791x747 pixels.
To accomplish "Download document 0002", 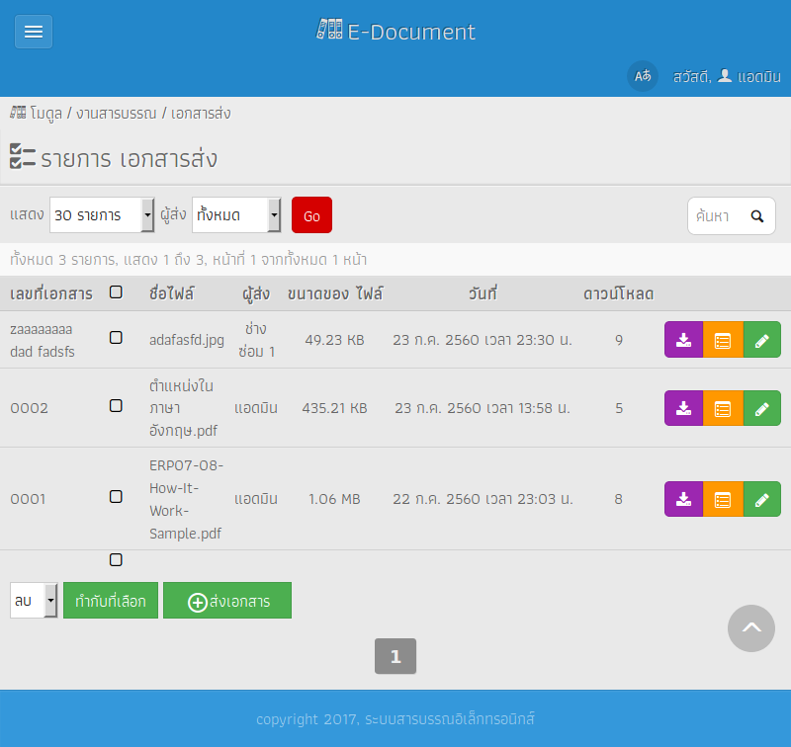I will [x=683, y=408].
